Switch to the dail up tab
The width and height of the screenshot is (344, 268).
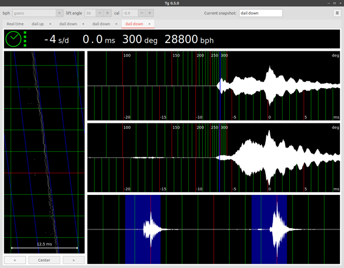(37, 24)
